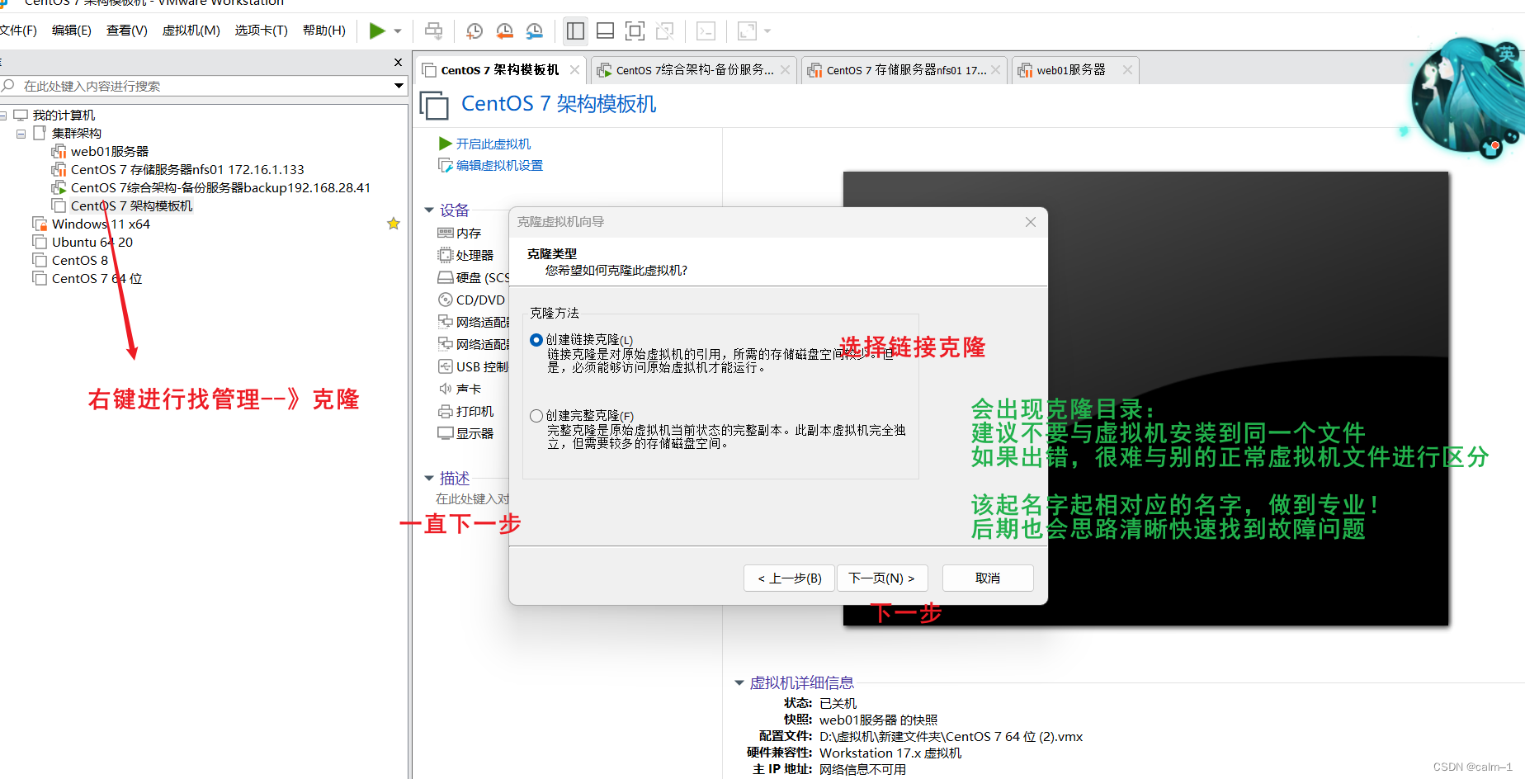Click the first 网络适配器 device icon
The height and width of the screenshot is (779, 1525).
pyautogui.click(x=446, y=322)
